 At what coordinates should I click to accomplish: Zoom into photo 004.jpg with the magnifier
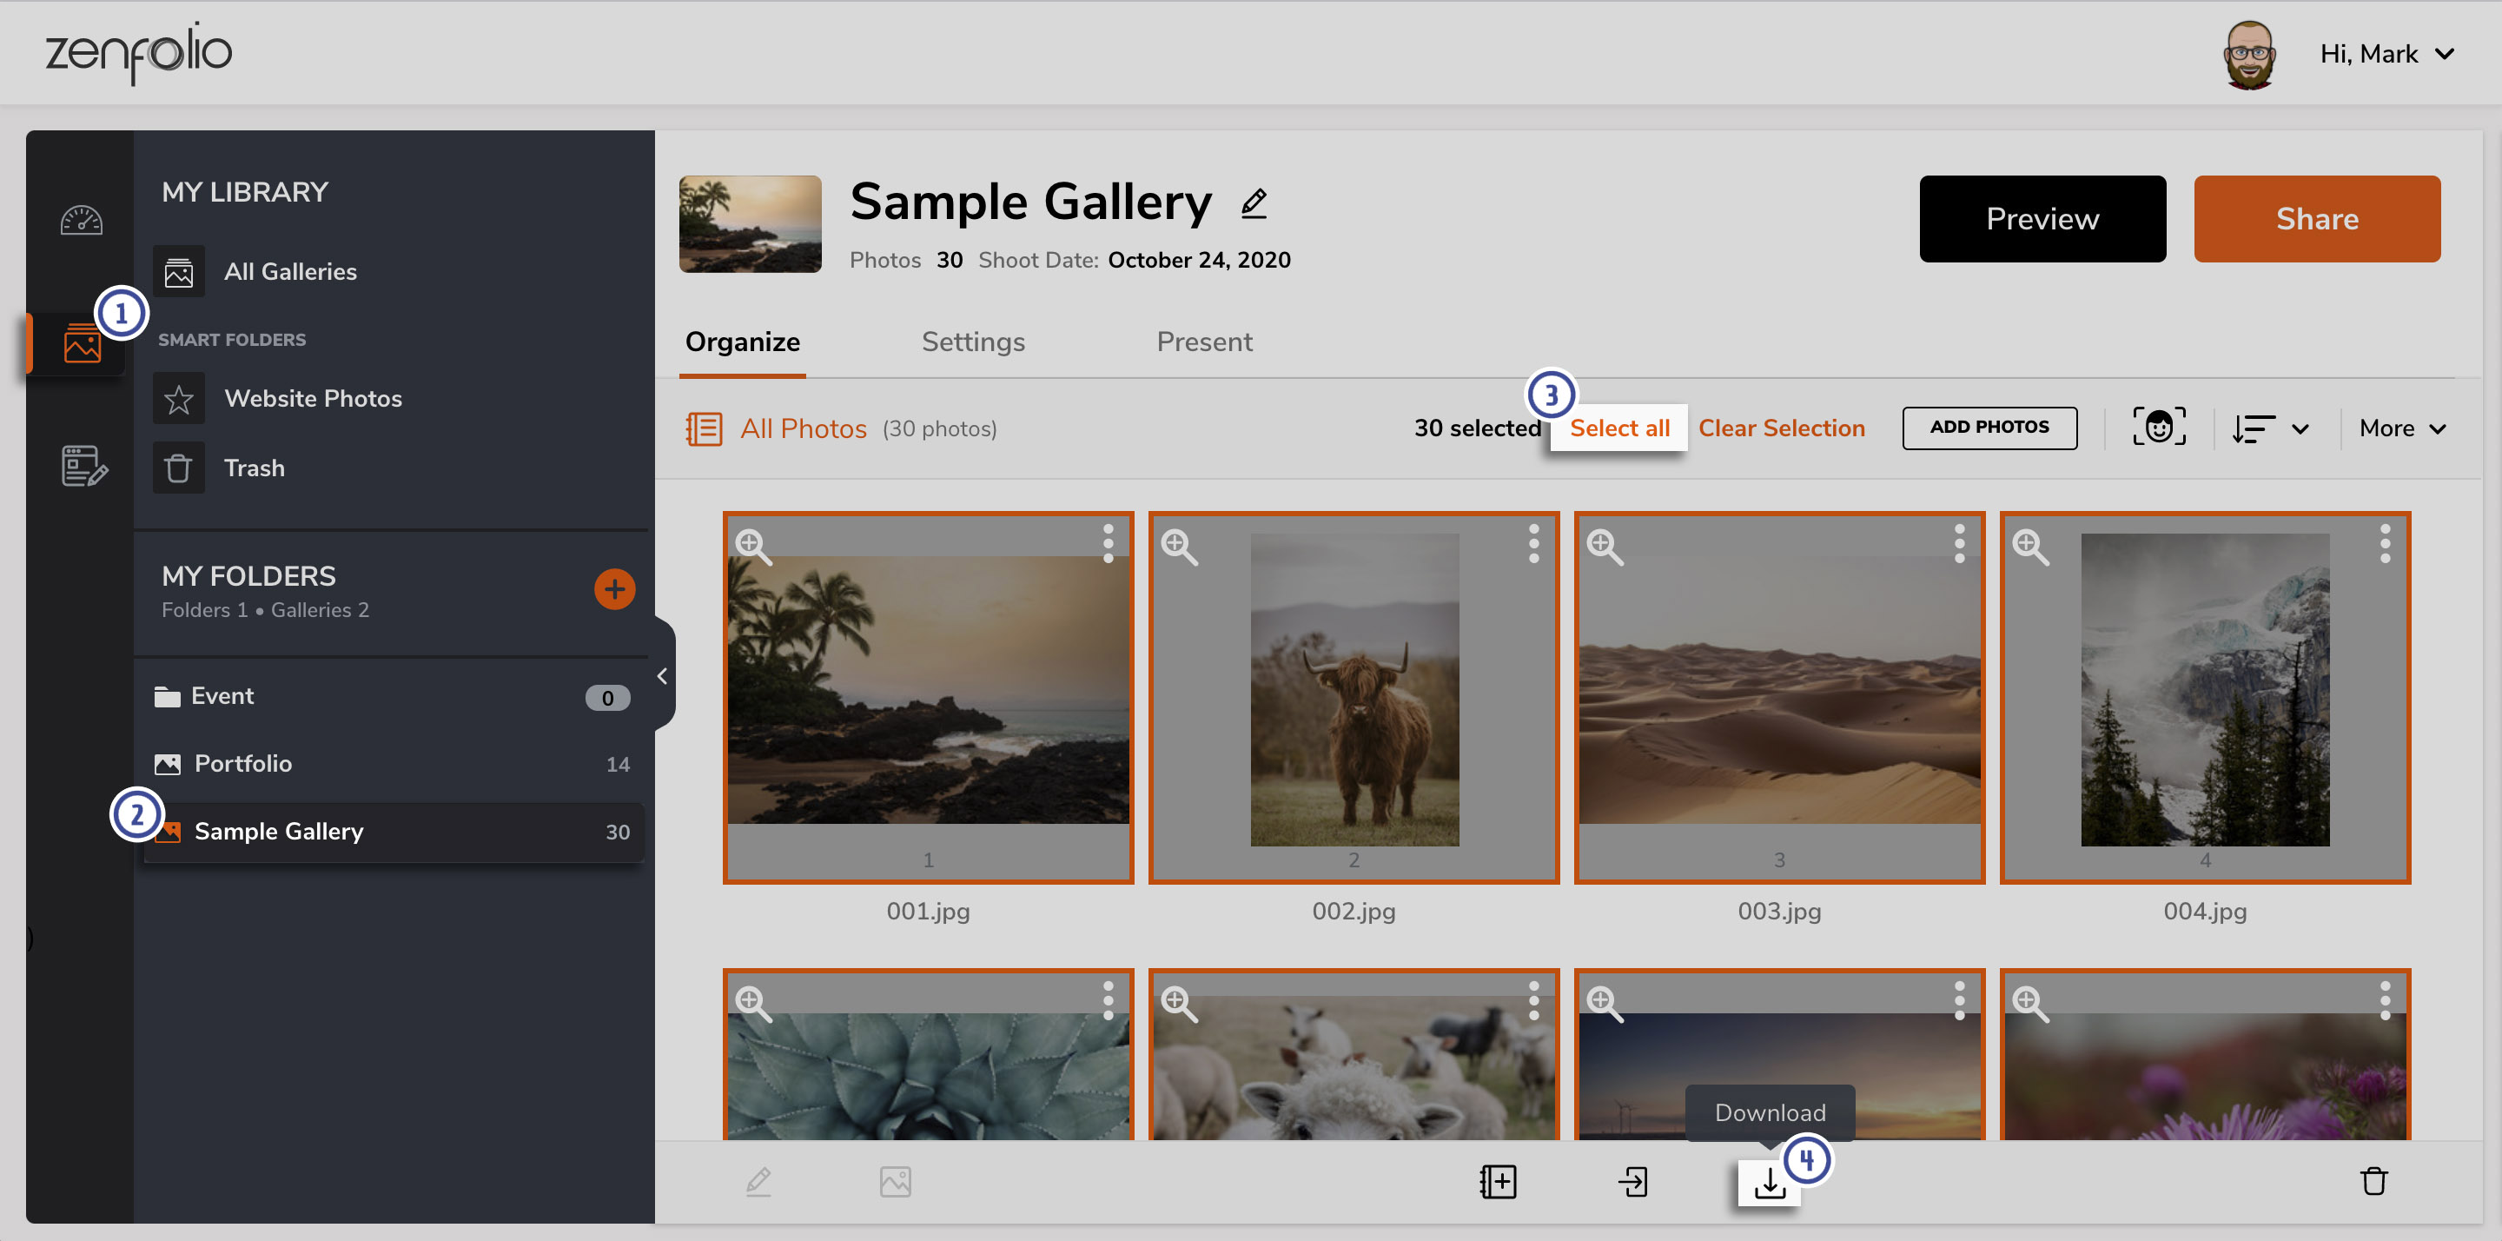[x=2030, y=547]
